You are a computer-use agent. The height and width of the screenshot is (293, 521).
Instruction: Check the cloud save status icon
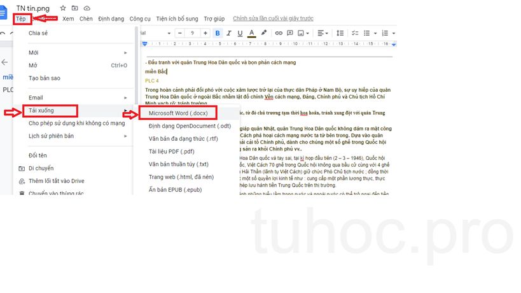(87, 8)
